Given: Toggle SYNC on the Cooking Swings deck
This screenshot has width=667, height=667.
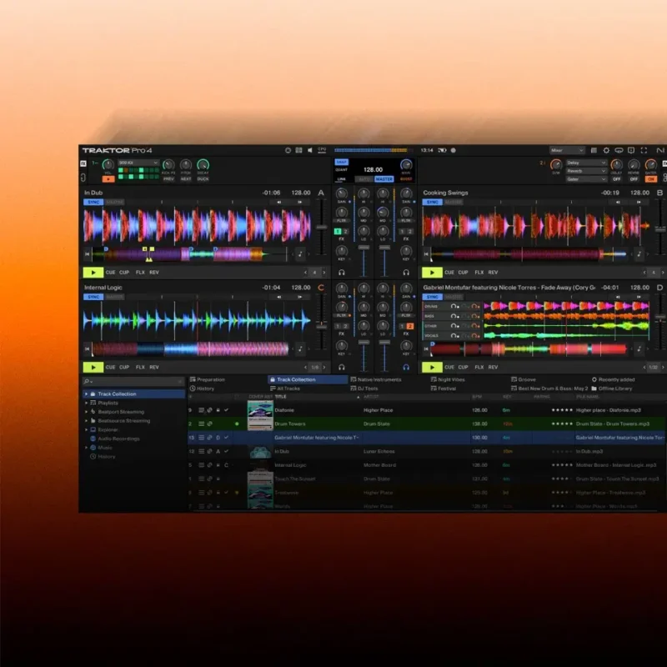Looking at the screenshot, I should (x=432, y=202).
